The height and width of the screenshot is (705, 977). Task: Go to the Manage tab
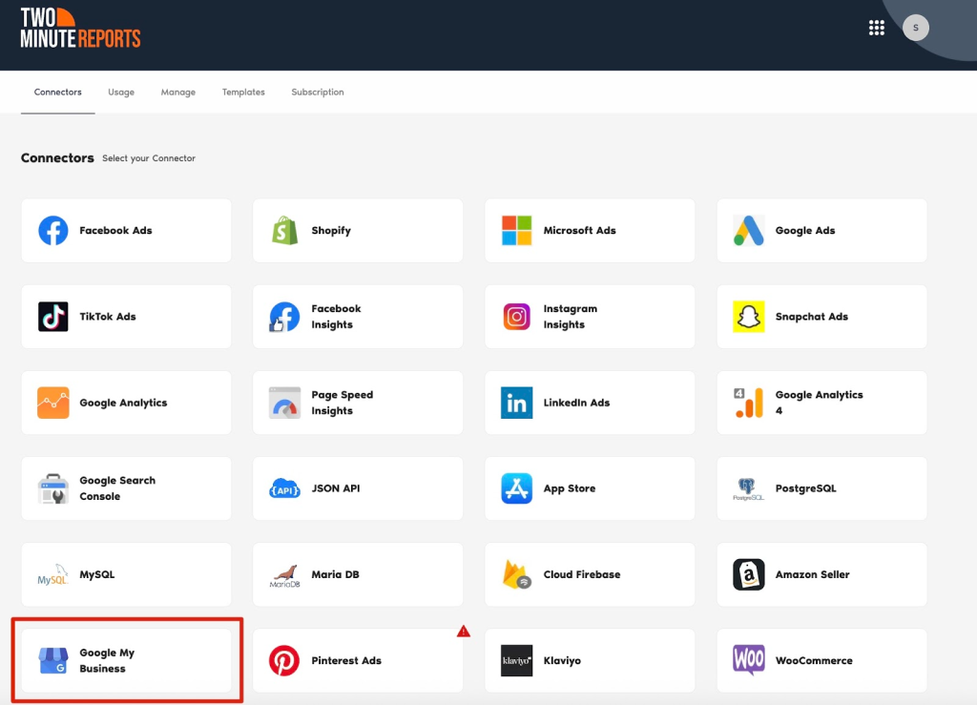click(178, 93)
